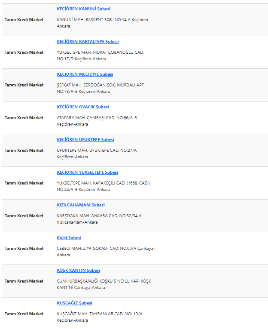The image size is (268, 329).
Task: Open the KEÇİÖREN MECİDİYE Şubesi link
Action: (85, 74)
